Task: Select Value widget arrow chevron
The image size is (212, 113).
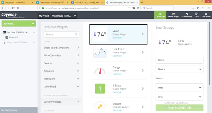Action: pyautogui.click(x=143, y=34)
